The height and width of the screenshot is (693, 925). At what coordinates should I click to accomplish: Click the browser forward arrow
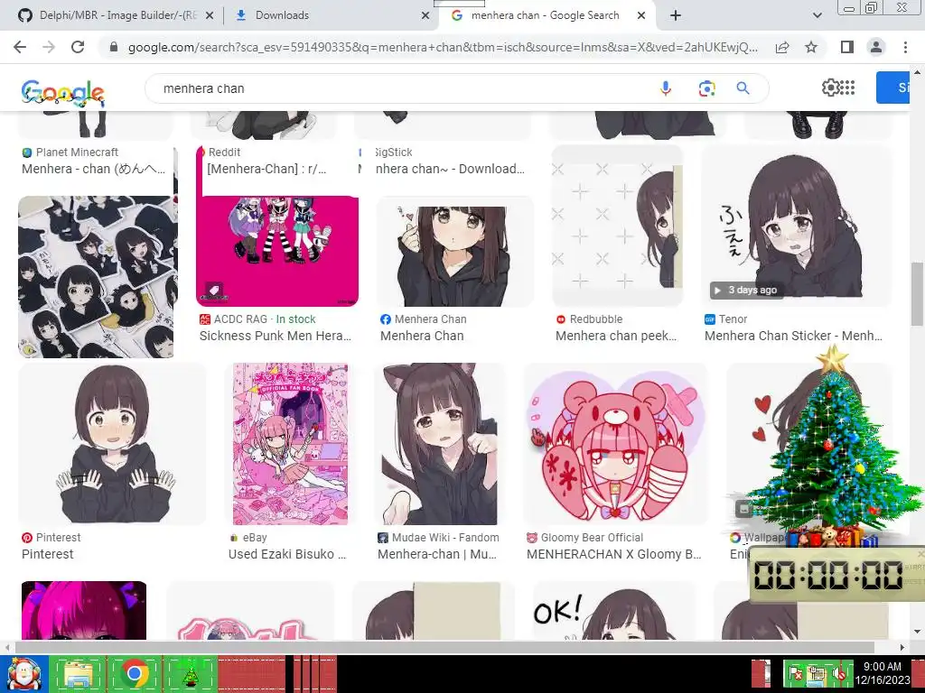point(49,47)
